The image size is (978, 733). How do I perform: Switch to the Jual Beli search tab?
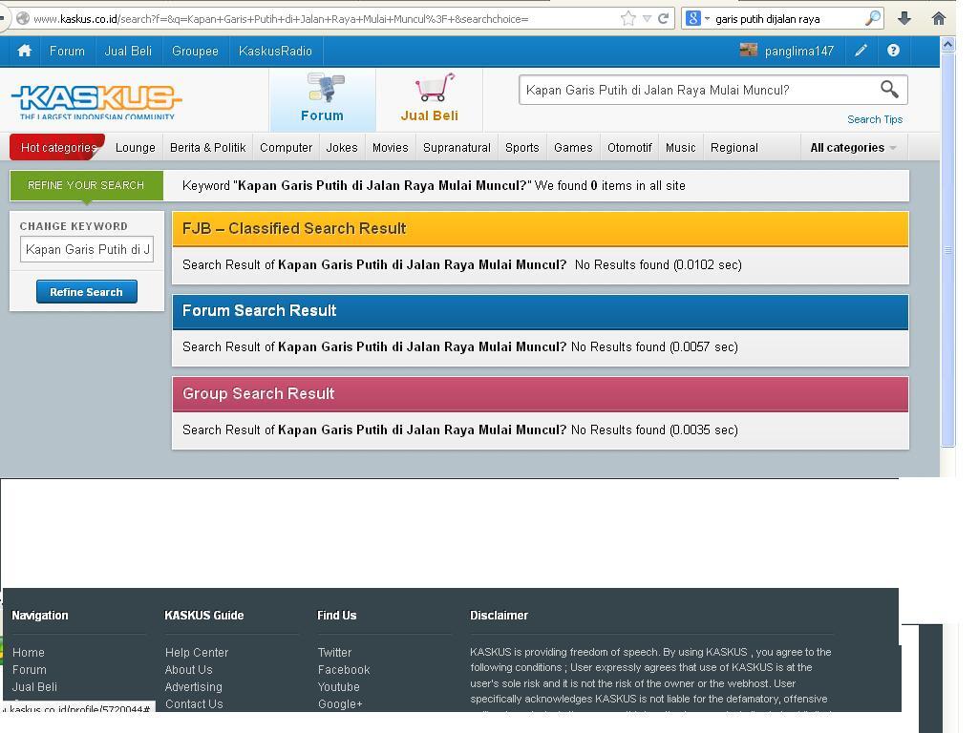pyautogui.click(x=429, y=100)
